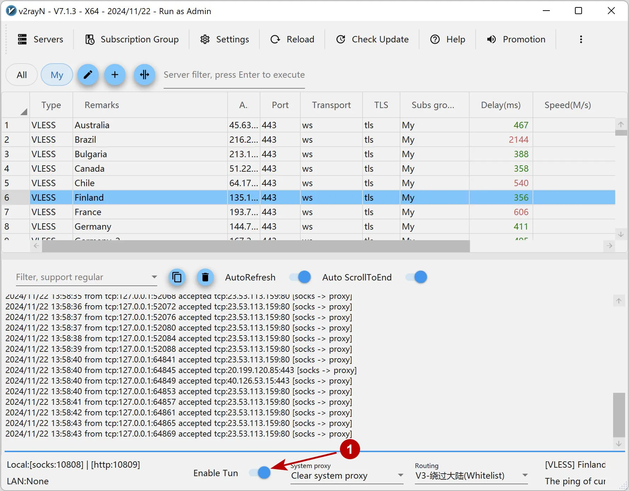Click the server list scroll down arrow
The height and width of the screenshot is (491, 629).
pos(621,234)
